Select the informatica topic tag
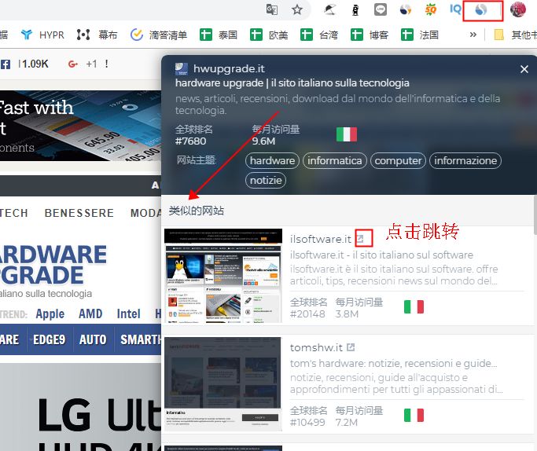This screenshot has width=537, height=451. 335,160
